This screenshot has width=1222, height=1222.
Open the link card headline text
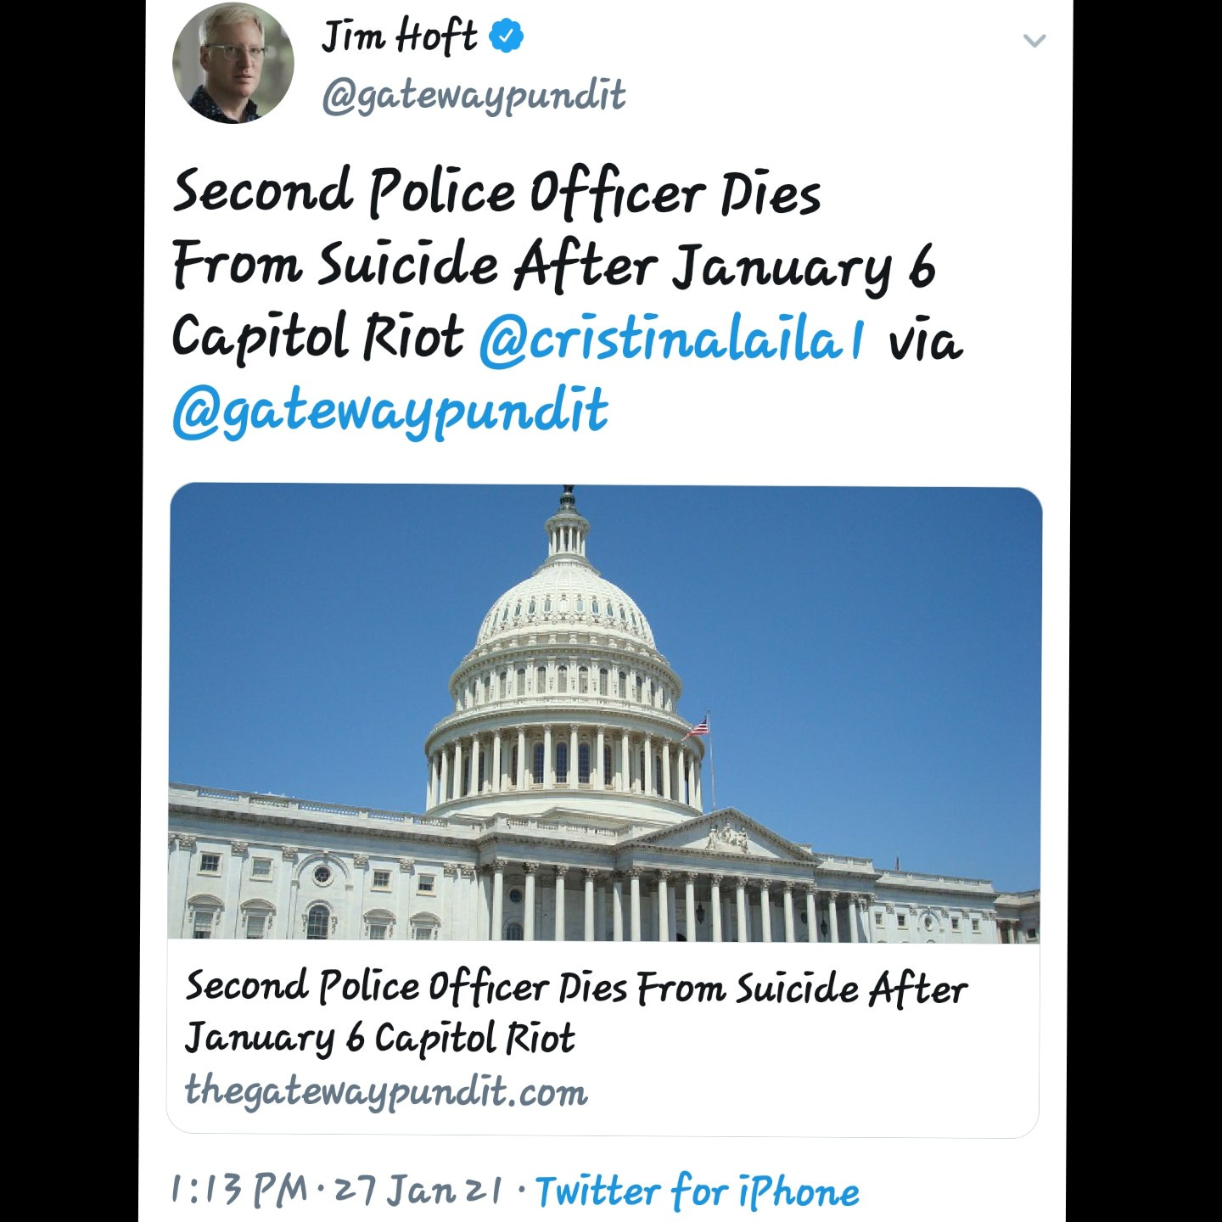pyautogui.click(x=576, y=1012)
